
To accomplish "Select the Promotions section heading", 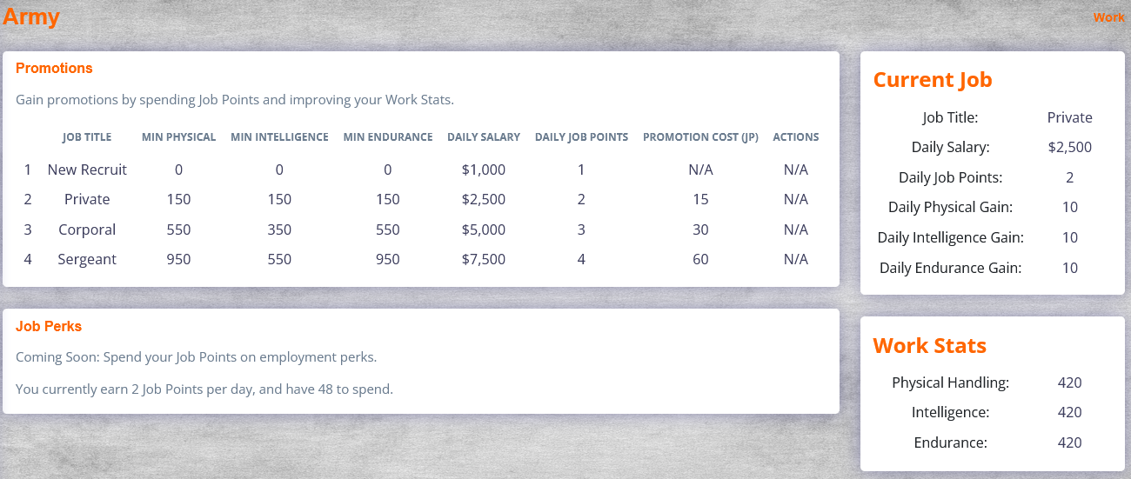I will (x=54, y=68).
